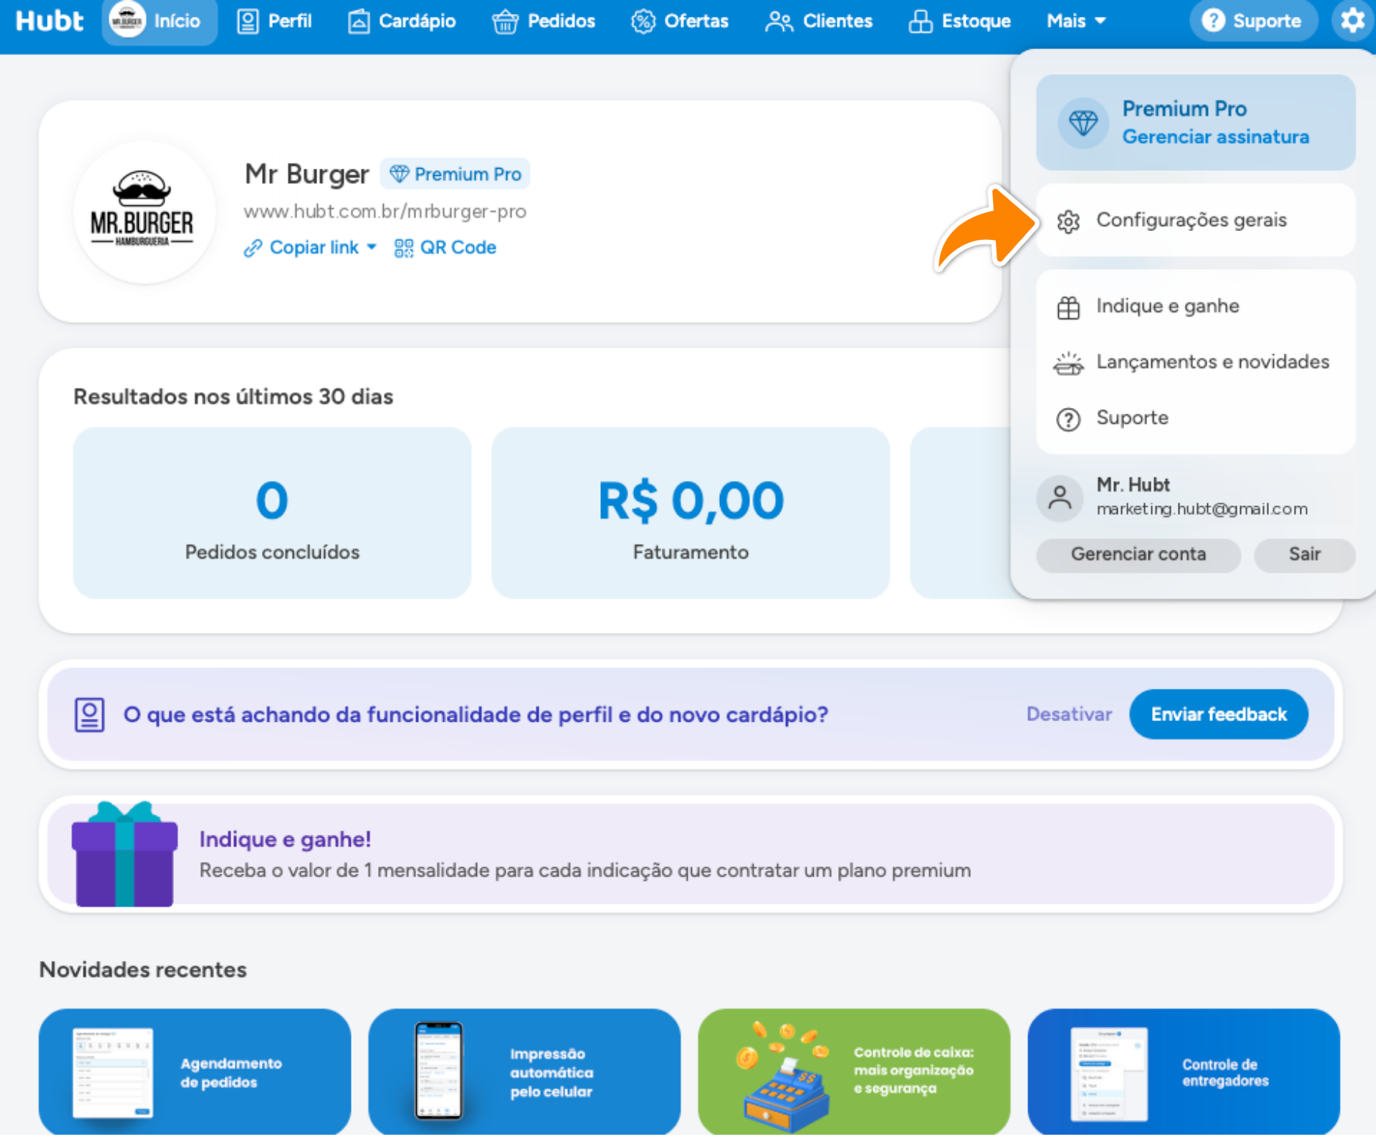
Task: Click the Premium Pro badge next to Mr Burger
Action: point(455,174)
